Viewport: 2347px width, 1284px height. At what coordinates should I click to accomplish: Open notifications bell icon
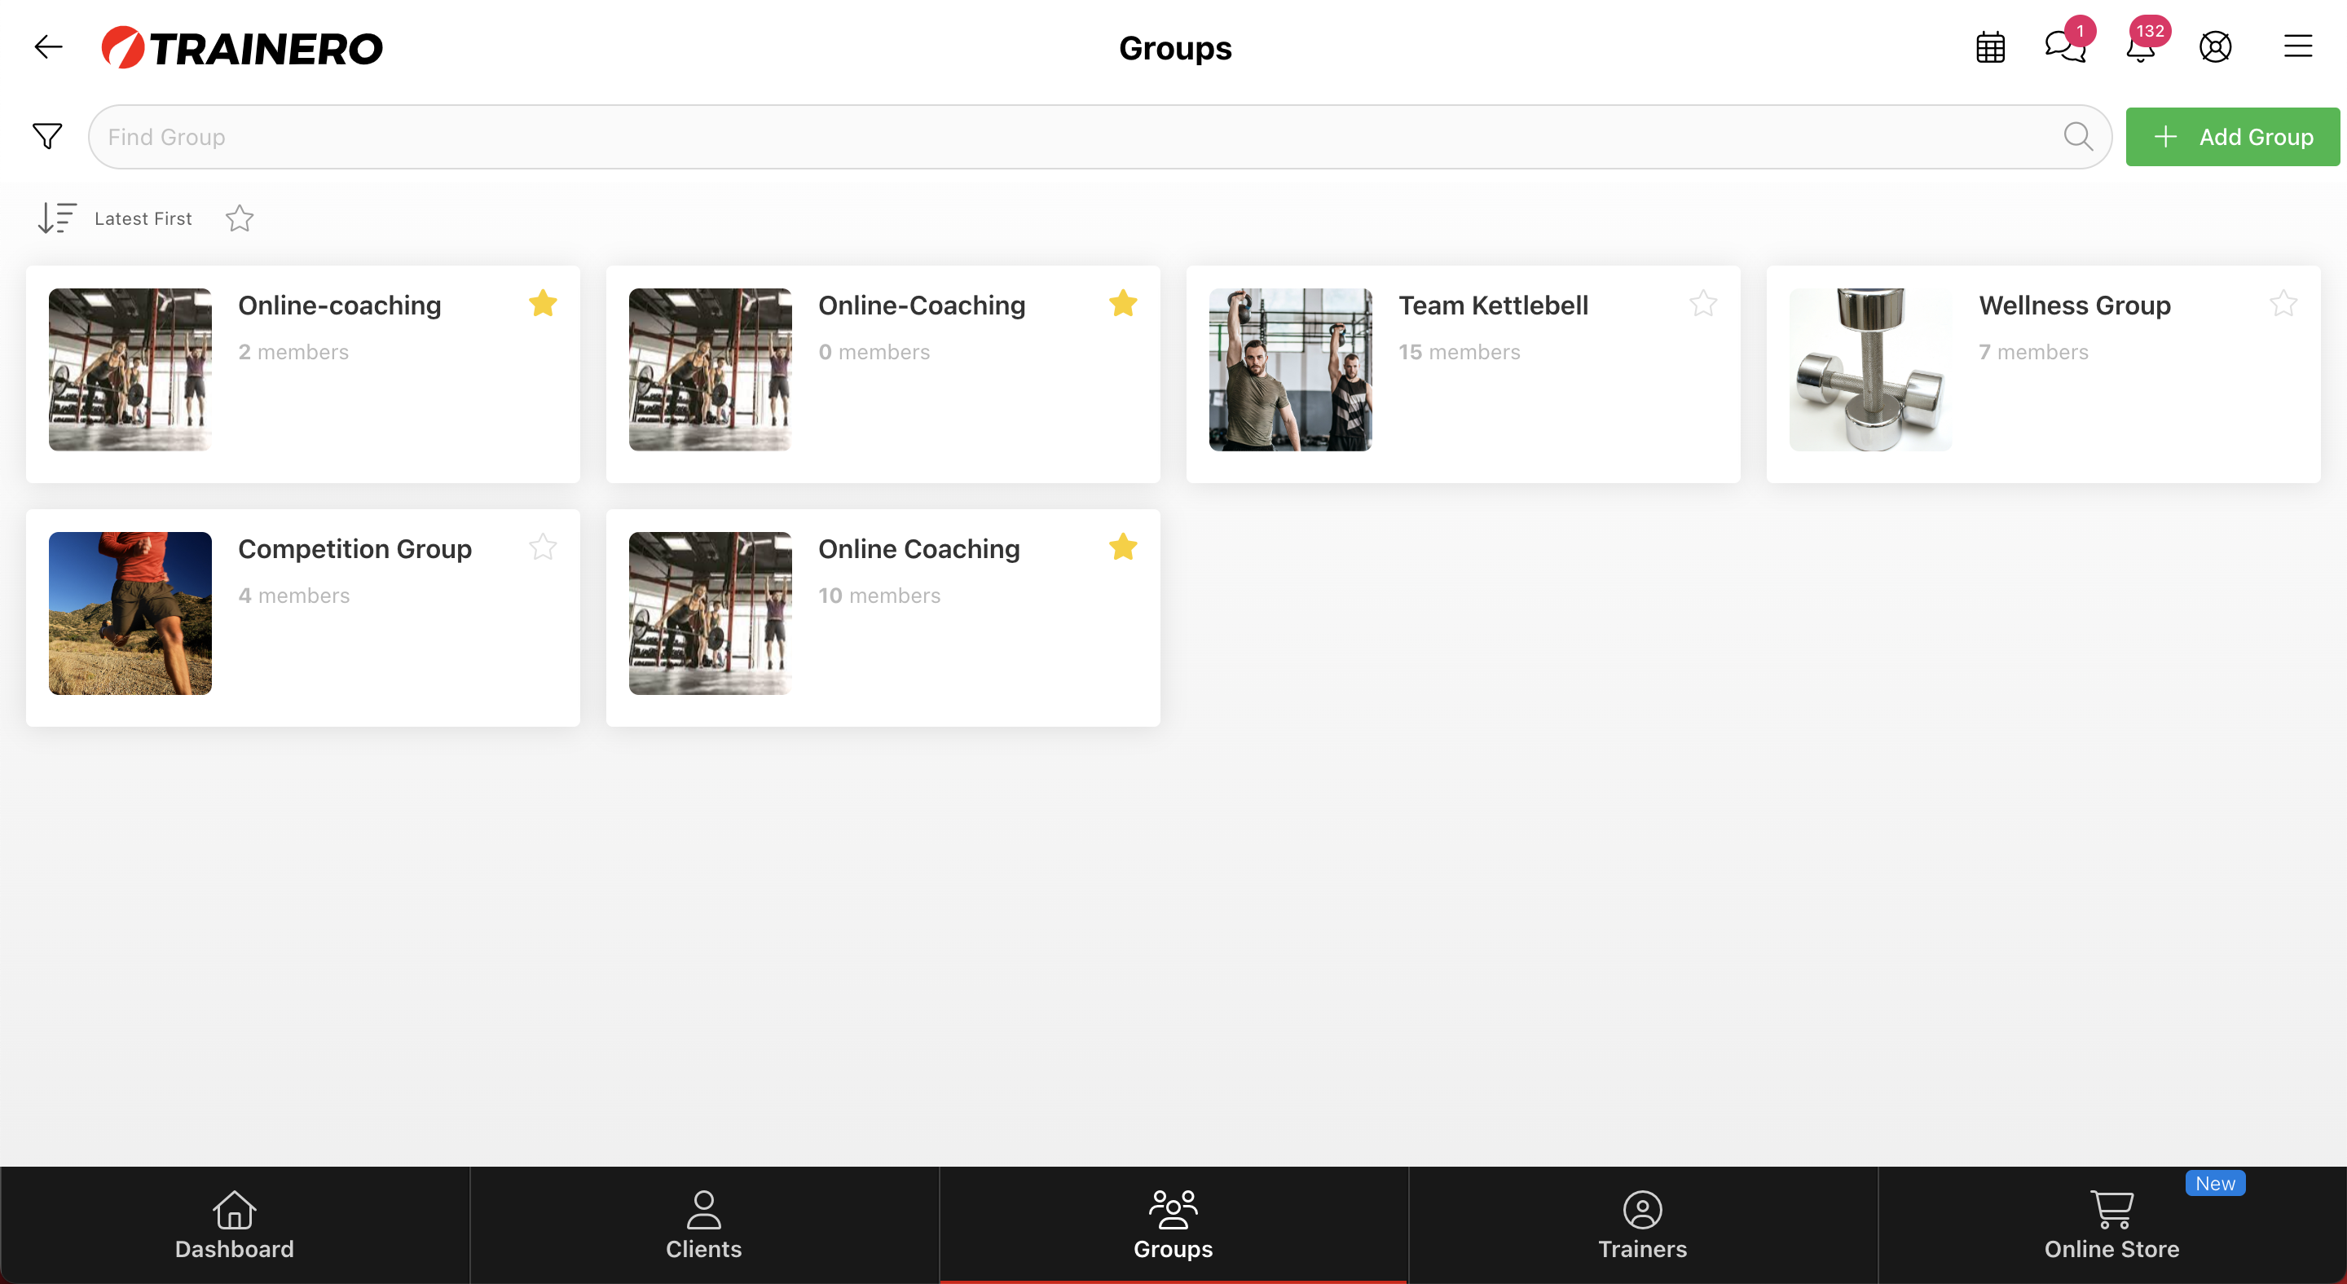tap(2140, 47)
